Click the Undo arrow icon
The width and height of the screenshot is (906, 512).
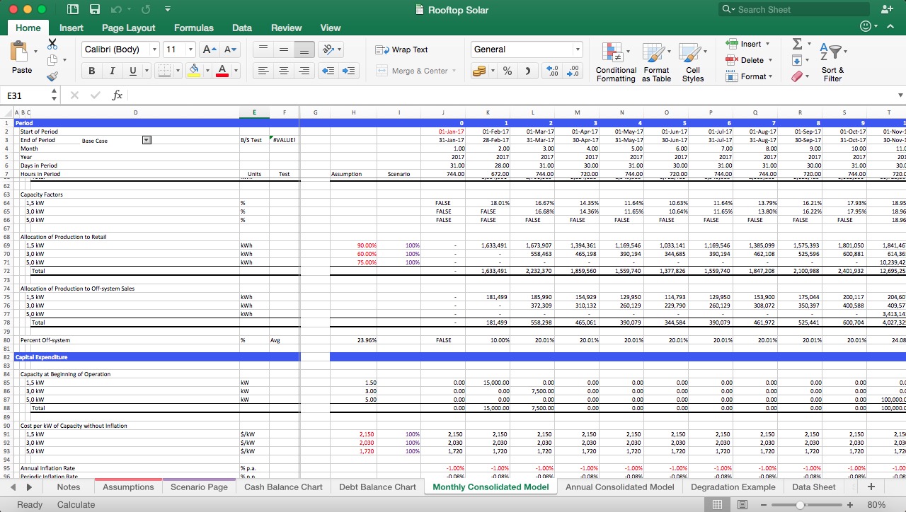115,9
